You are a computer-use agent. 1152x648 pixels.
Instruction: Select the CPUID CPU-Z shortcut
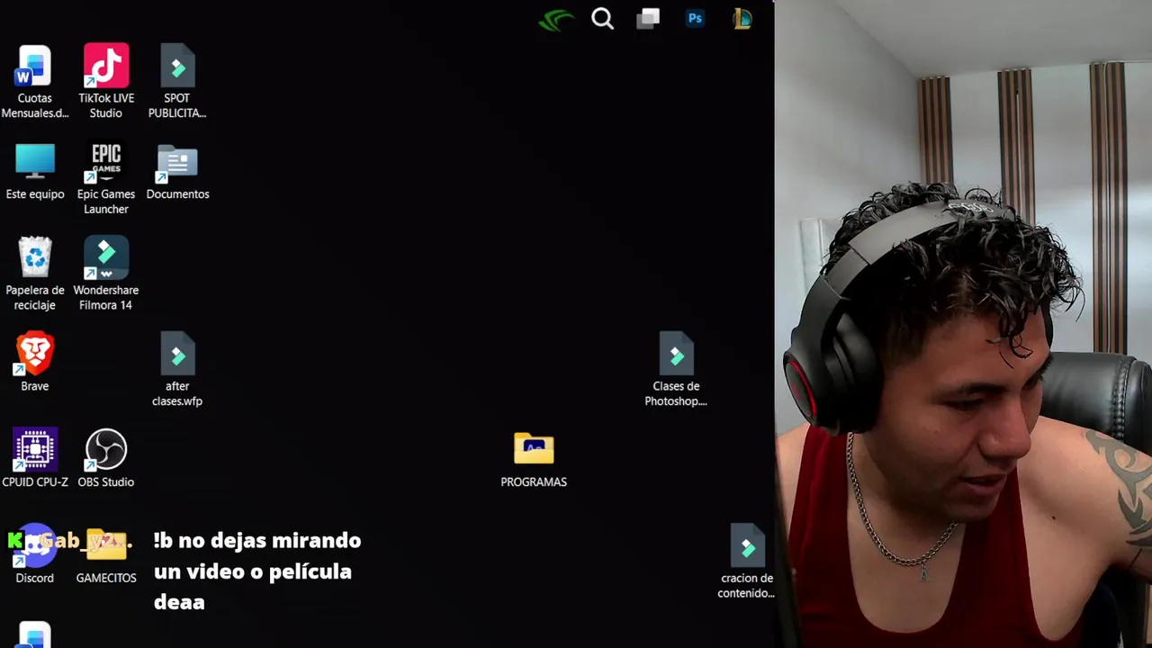[35, 458]
